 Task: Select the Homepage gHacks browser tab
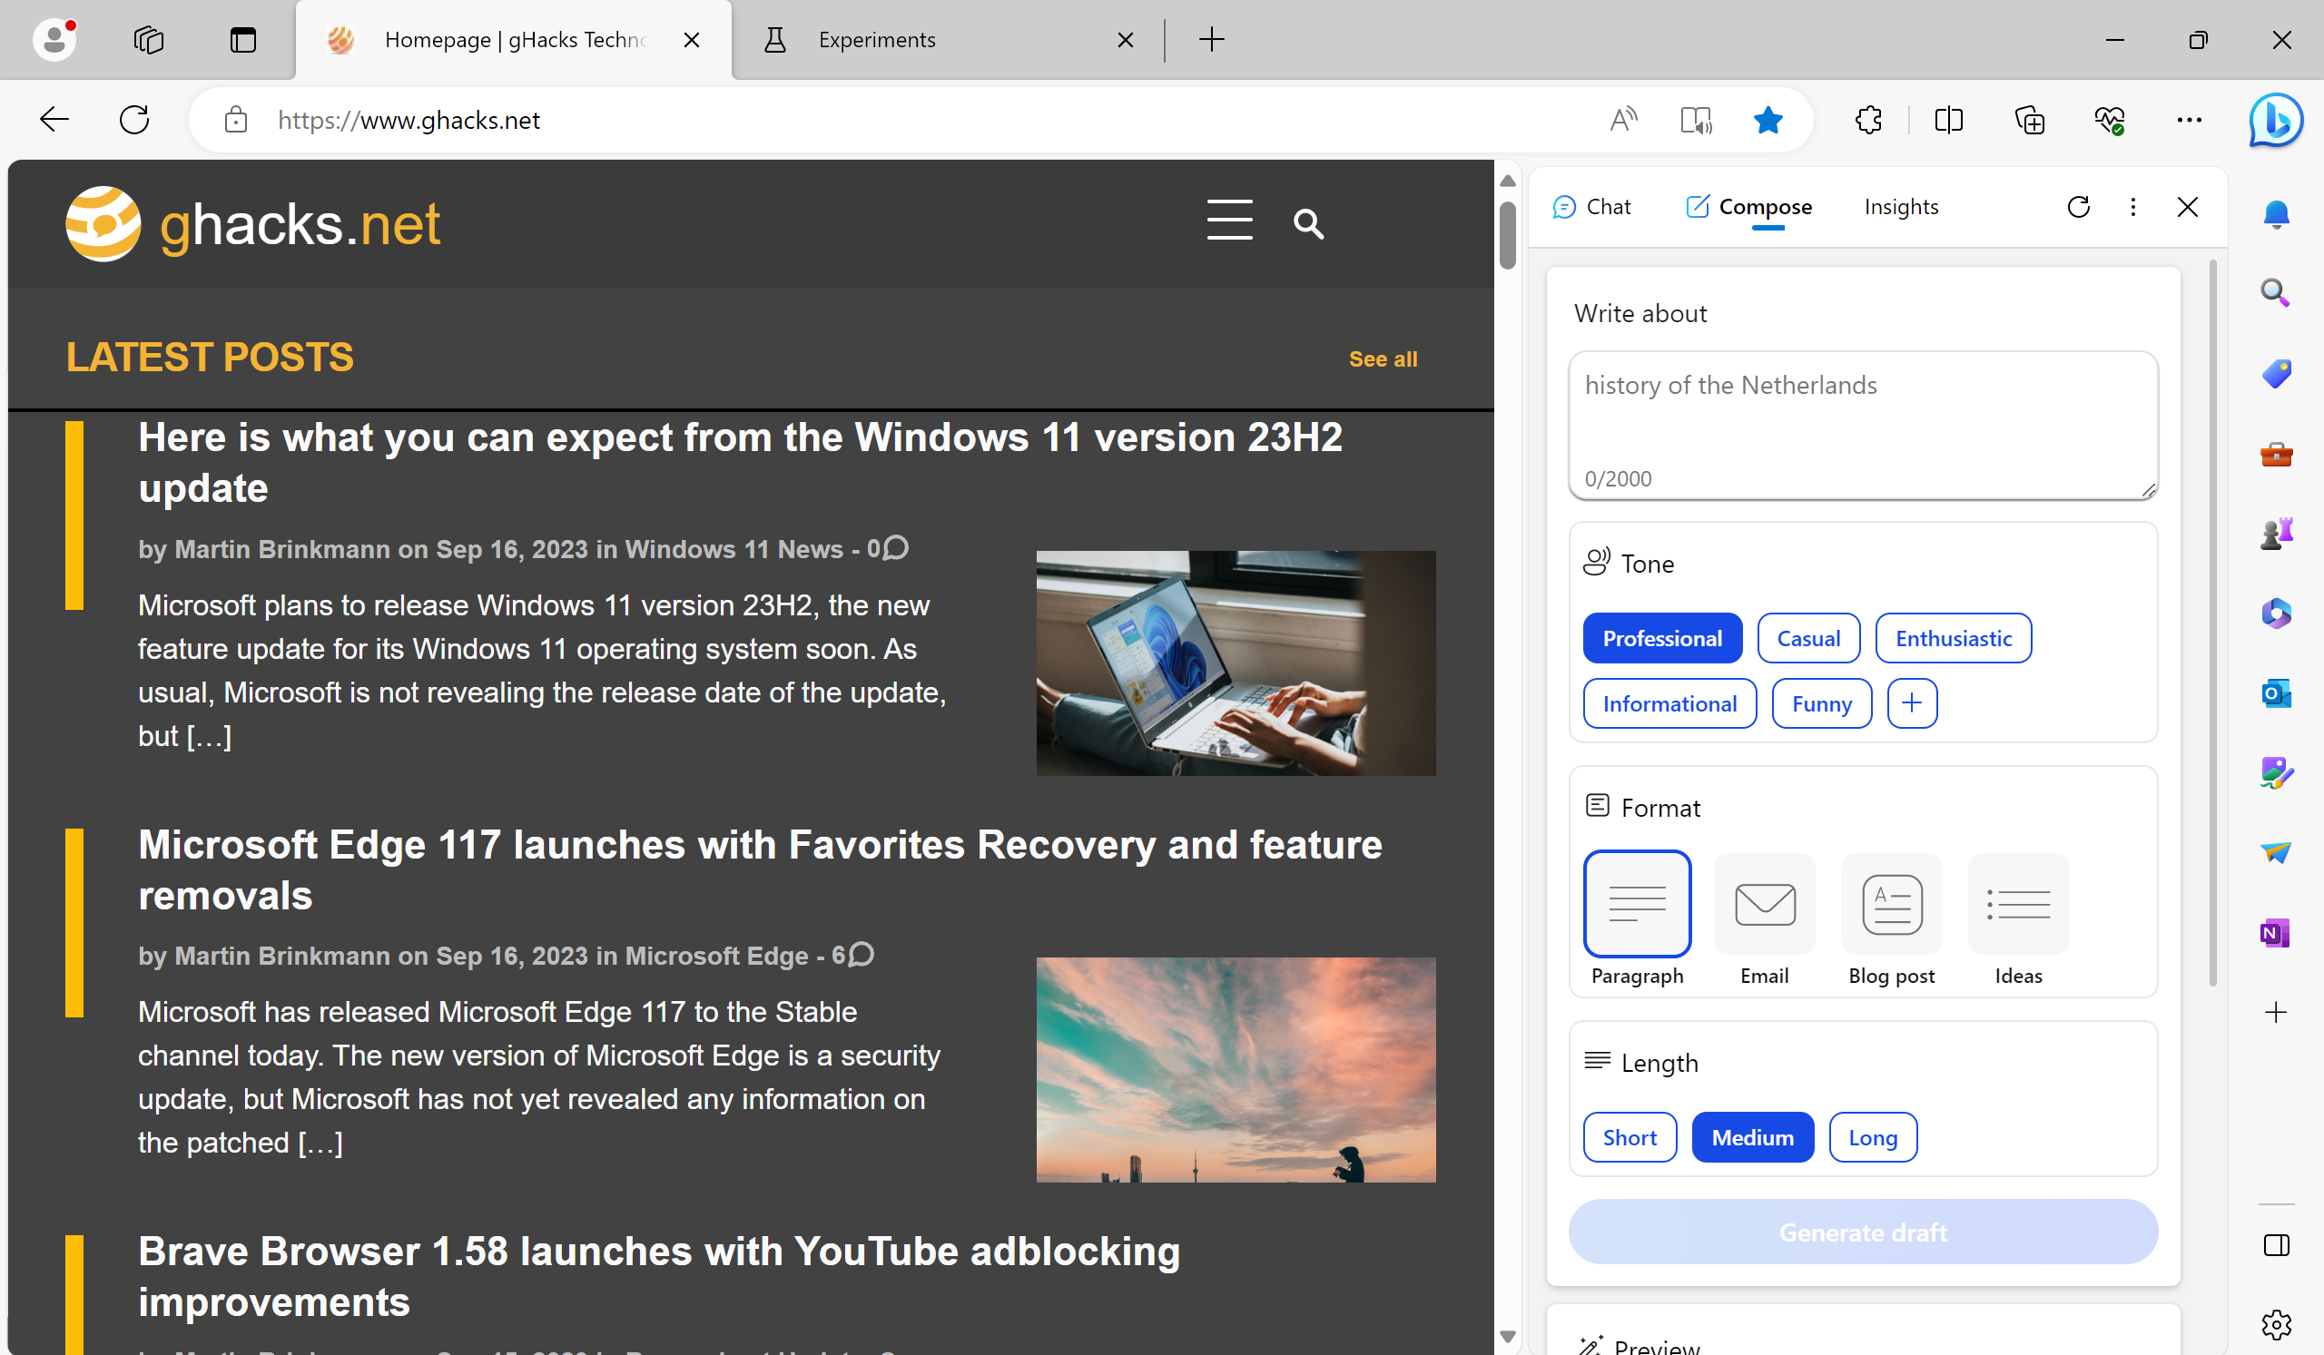[515, 40]
